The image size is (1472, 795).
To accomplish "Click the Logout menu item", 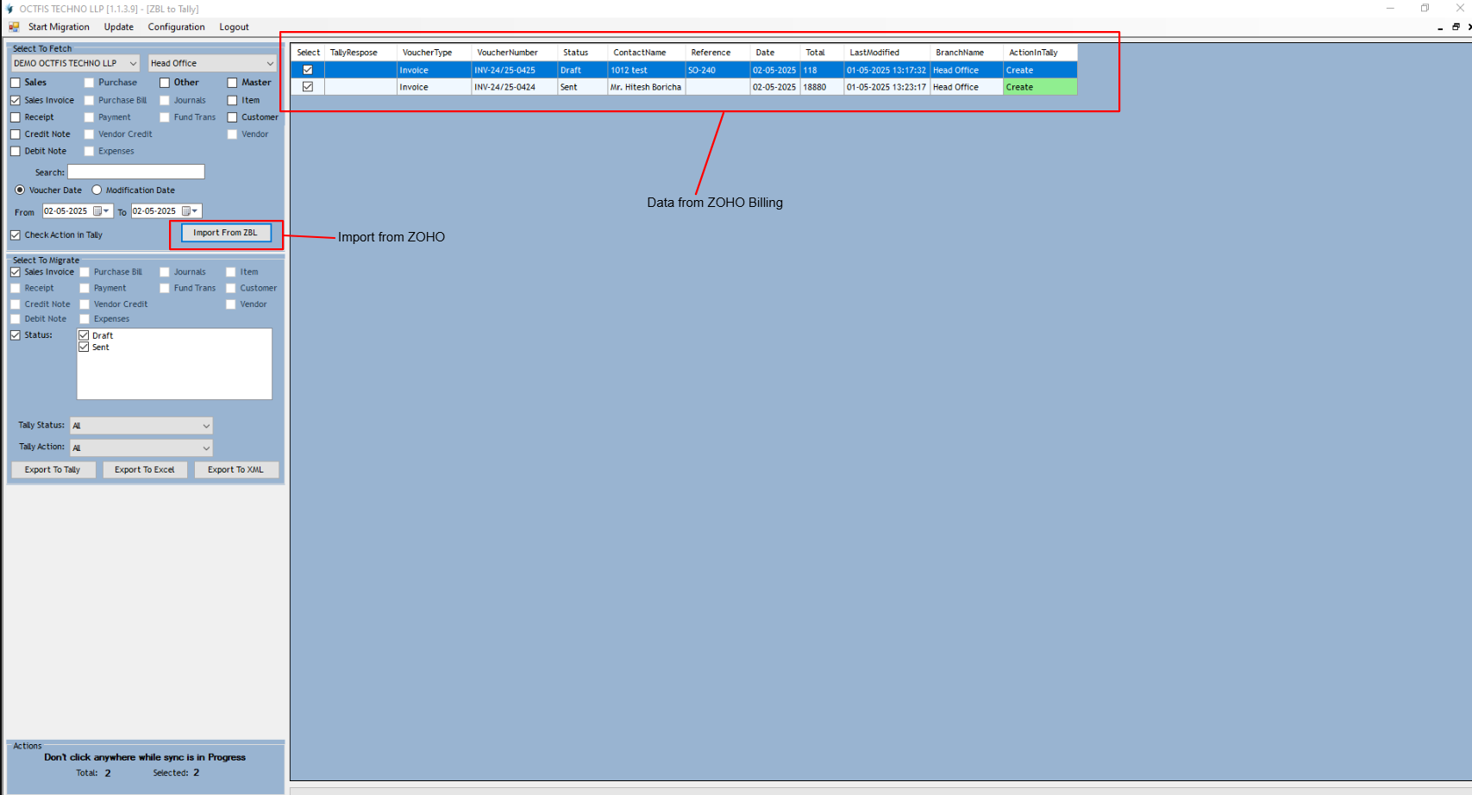I will pos(234,27).
